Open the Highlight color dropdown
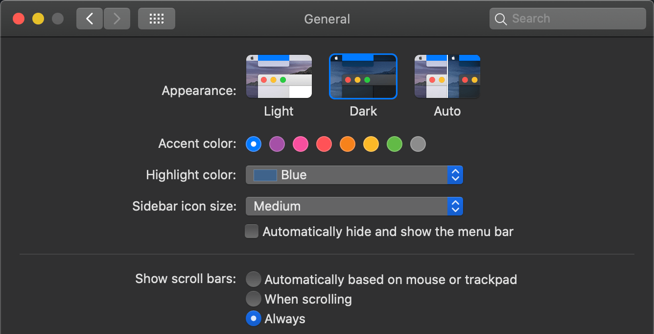This screenshot has height=334, width=654. pyautogui.click(x=354, y=175)
